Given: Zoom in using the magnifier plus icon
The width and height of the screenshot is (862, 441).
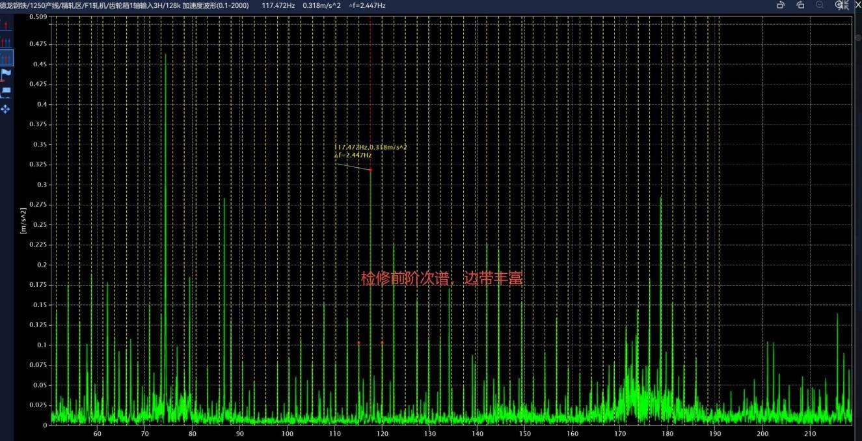Looking at the screenshot, I should (837, 5).
